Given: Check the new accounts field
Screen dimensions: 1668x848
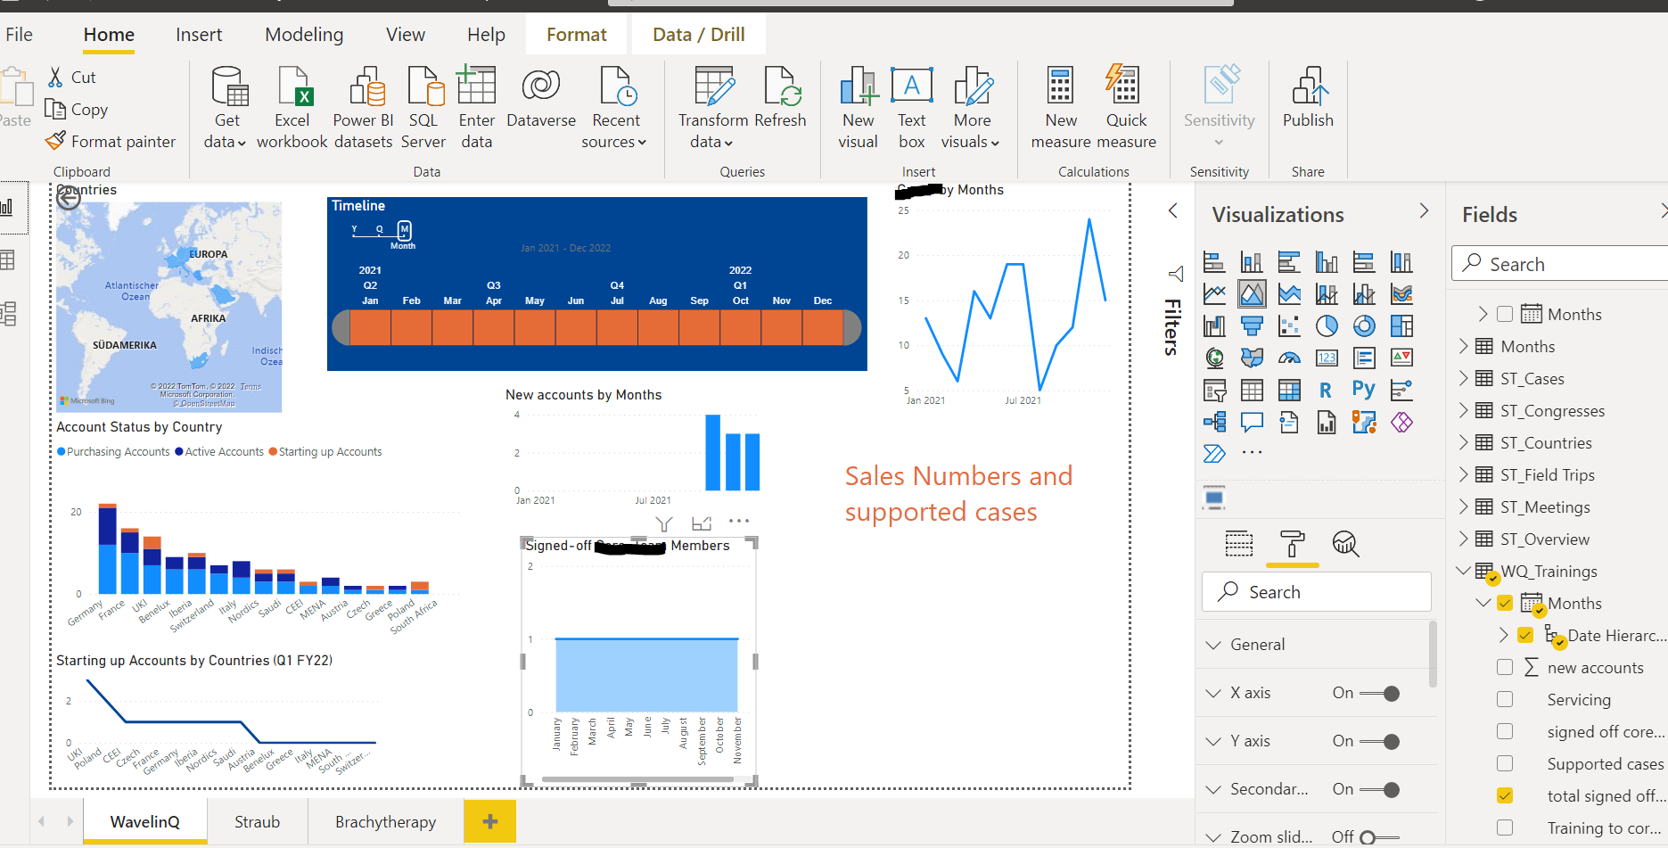Looking at the screenshot, I should pos(1505,668).
